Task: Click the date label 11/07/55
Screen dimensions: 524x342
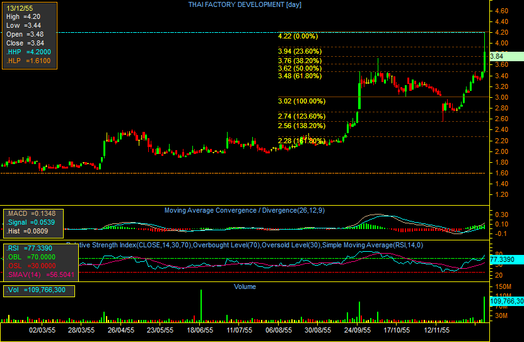Action: [239, 330]
